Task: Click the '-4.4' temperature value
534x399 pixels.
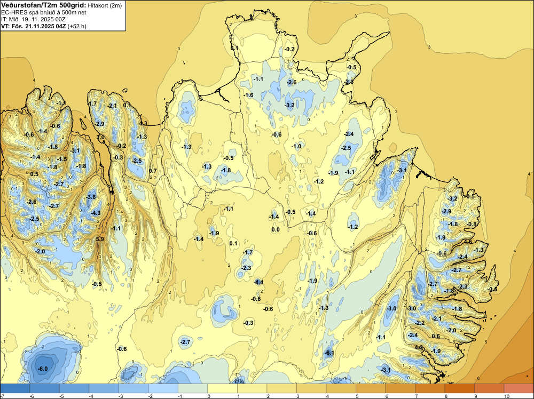Action: (x=258, y=282)
